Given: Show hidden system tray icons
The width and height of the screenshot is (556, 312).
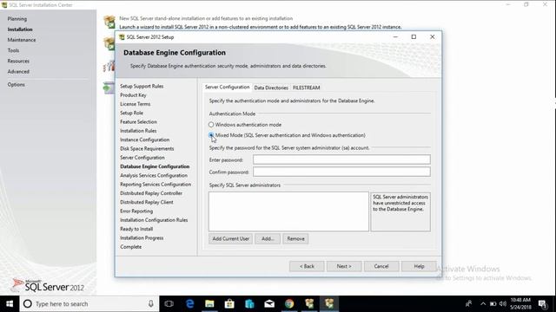Looking at the screenshot, I should [483, 304].
